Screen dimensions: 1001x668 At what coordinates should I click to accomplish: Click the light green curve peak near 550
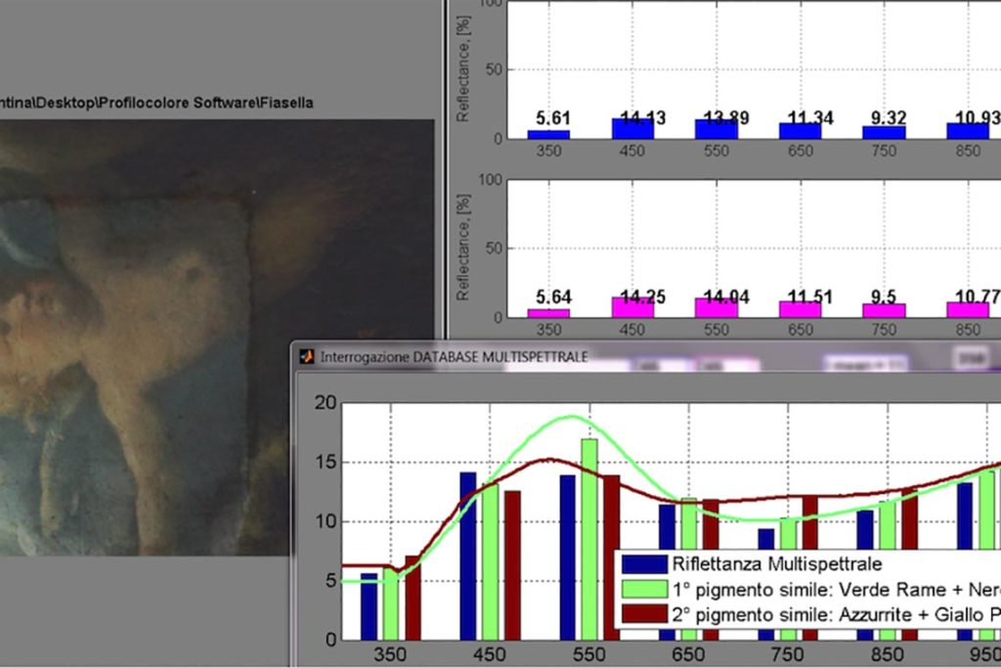click(x=571, y=417)
